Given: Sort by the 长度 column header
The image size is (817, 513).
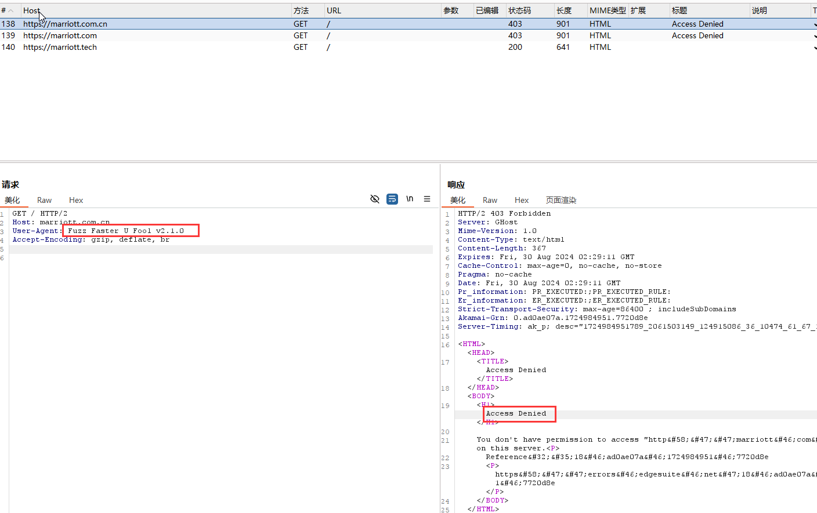Looking at the screenshot, I should (x=570, y=10).
